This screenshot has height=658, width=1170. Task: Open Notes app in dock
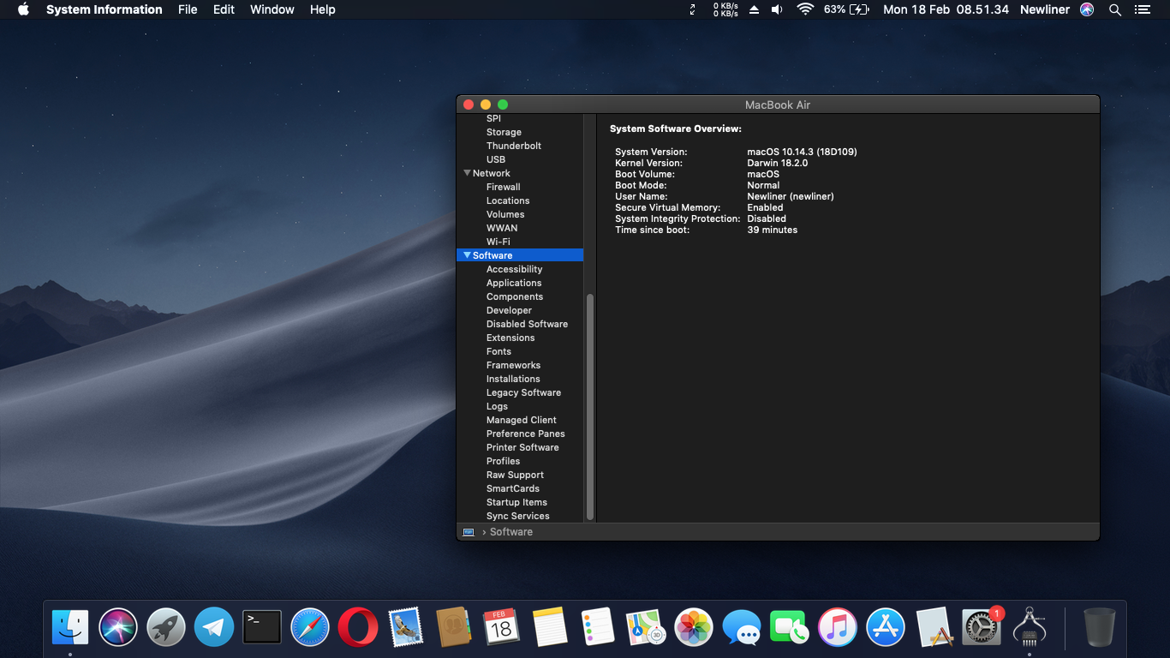pyautogui.click(x=550, y=627)
